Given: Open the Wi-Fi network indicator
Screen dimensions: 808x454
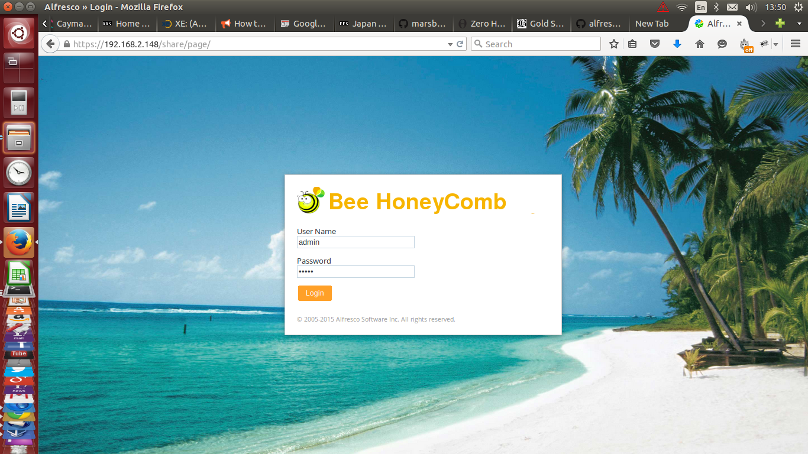Looking at the screenshot, I should click(x=682, y=7).
